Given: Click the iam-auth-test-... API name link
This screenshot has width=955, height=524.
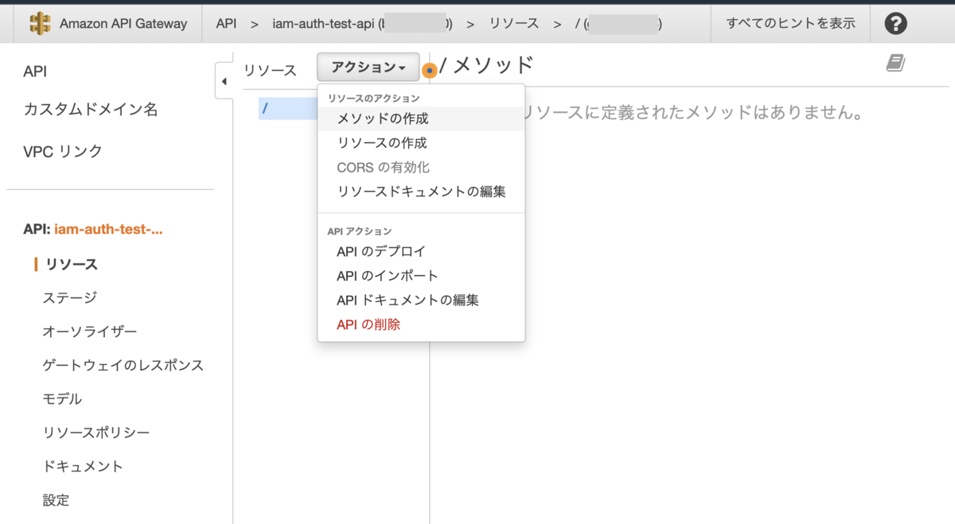Looking at the screenshot, I should point(108,230).
